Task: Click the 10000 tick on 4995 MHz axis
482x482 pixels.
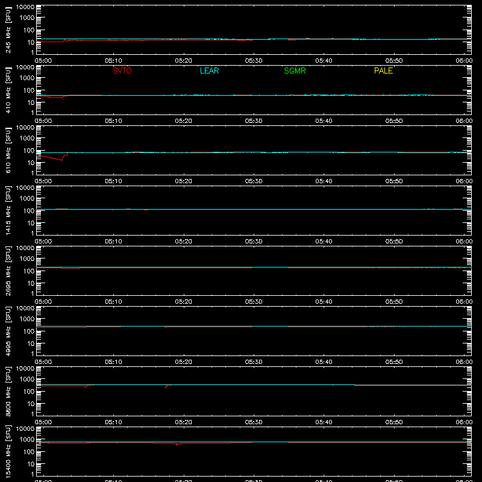Action: tap(25, 308)
